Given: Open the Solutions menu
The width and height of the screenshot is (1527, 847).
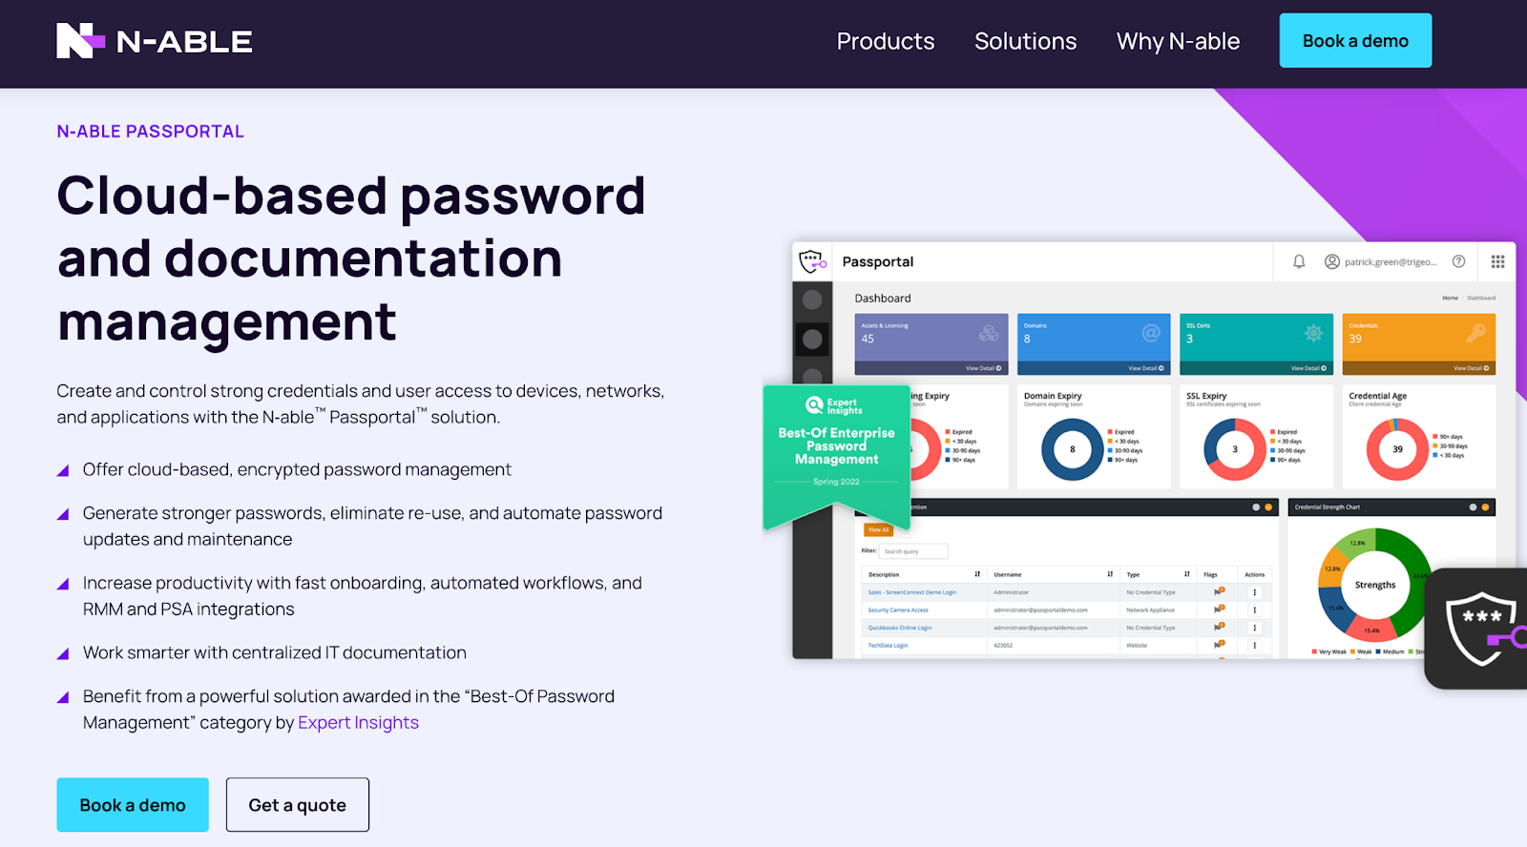Looking at the screenshot, I should 1025,41.
